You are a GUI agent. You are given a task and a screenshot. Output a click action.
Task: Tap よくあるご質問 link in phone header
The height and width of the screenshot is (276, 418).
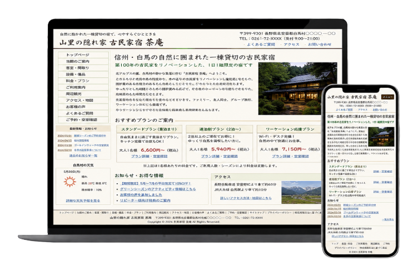click(x=344, y=110)
